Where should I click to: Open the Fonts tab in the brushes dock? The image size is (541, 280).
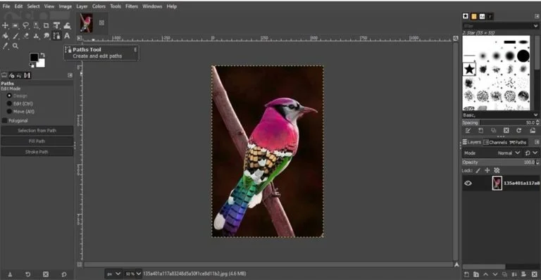pyautogui.click(x=482, y=16)
